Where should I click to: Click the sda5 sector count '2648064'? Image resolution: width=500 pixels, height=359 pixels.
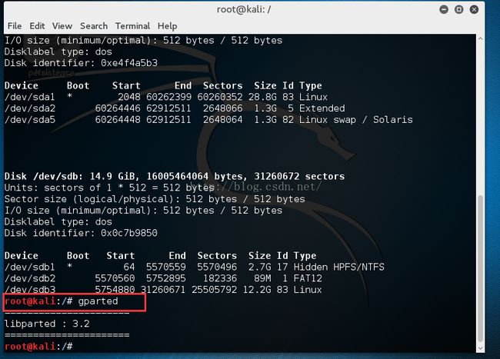222,120
